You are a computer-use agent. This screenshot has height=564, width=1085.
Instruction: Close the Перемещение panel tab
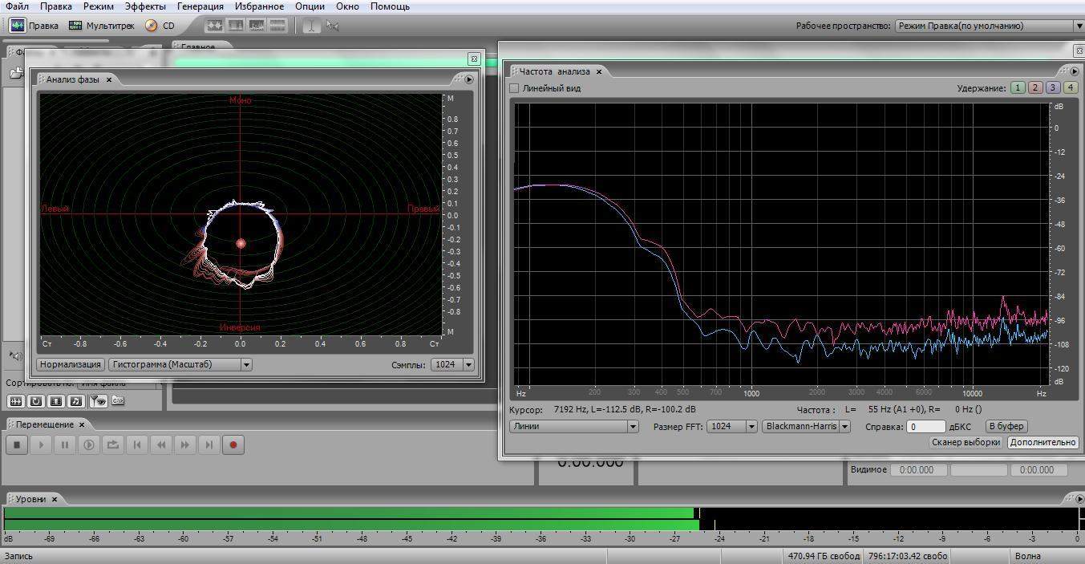point(82,424)
